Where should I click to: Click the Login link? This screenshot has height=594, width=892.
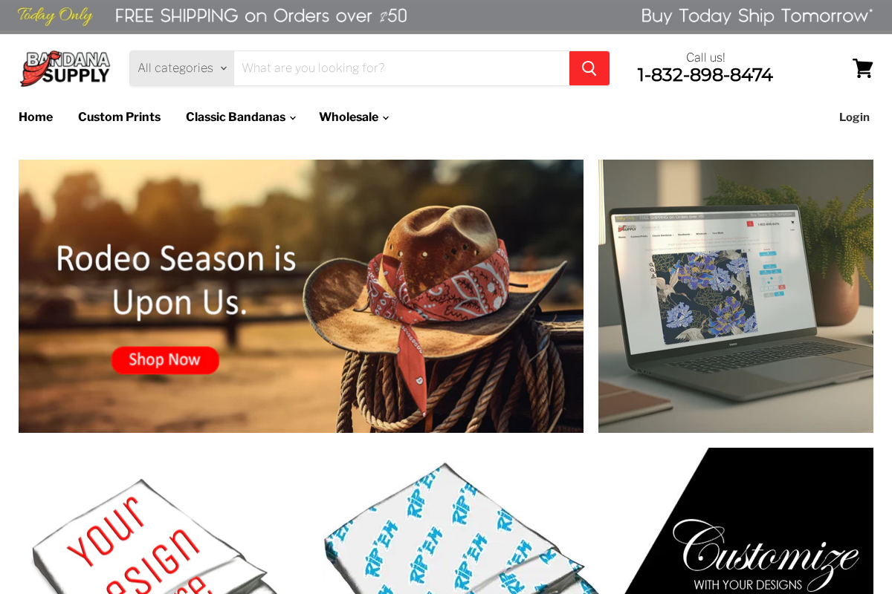click(854, 117)
